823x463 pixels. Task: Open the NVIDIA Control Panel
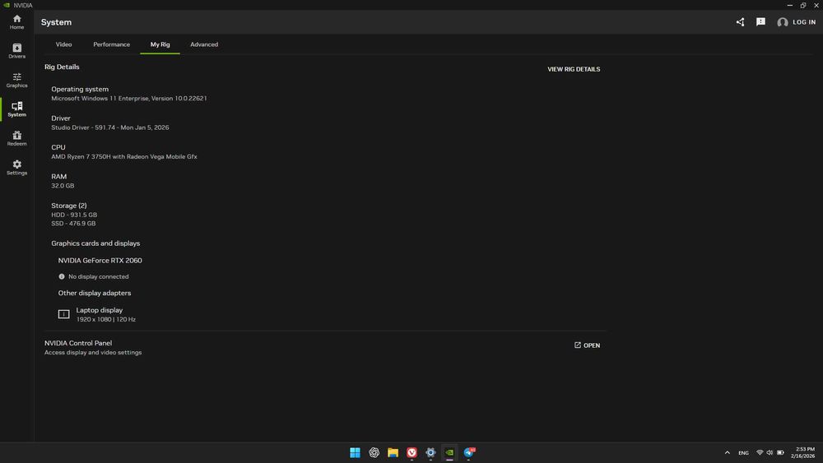pyautogui.click(x=587, y=345)
